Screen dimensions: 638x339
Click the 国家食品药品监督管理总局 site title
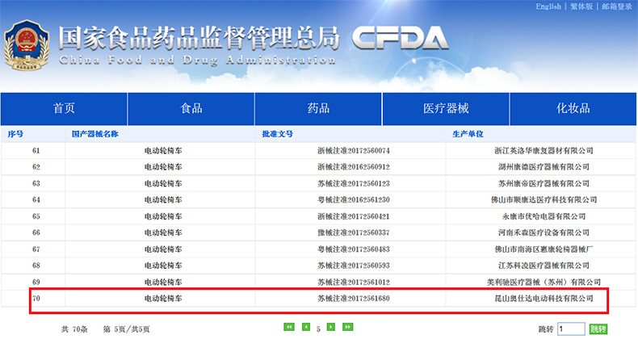click(x=199, y=38)
